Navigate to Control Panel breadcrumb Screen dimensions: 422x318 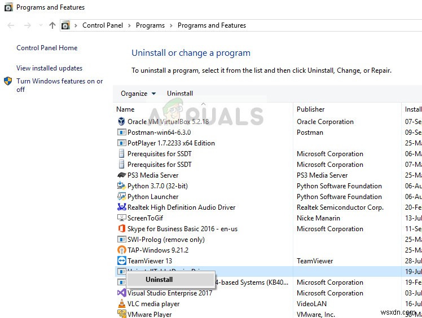coord(103,25)
